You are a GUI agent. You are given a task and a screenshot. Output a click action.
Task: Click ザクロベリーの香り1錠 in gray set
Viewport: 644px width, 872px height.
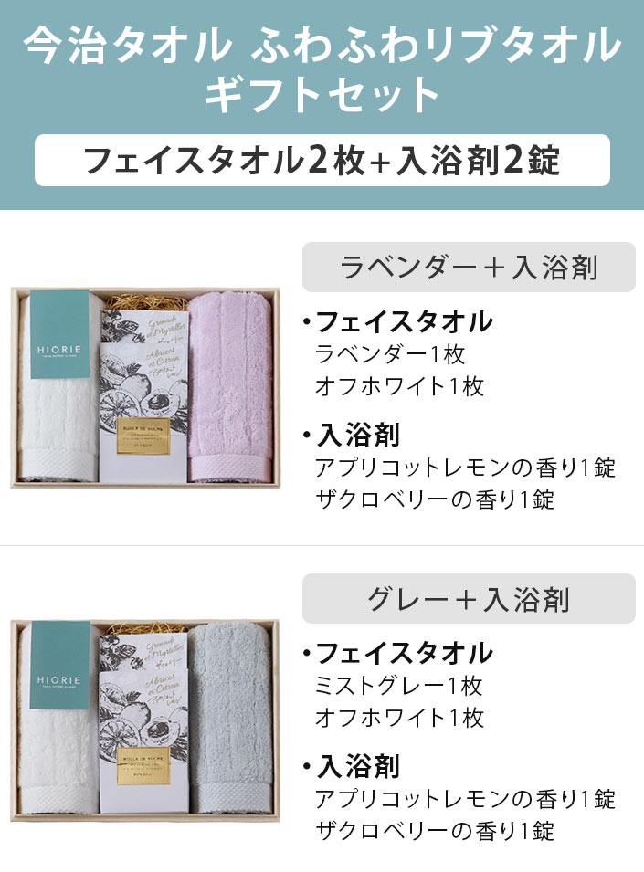[435, 831]
